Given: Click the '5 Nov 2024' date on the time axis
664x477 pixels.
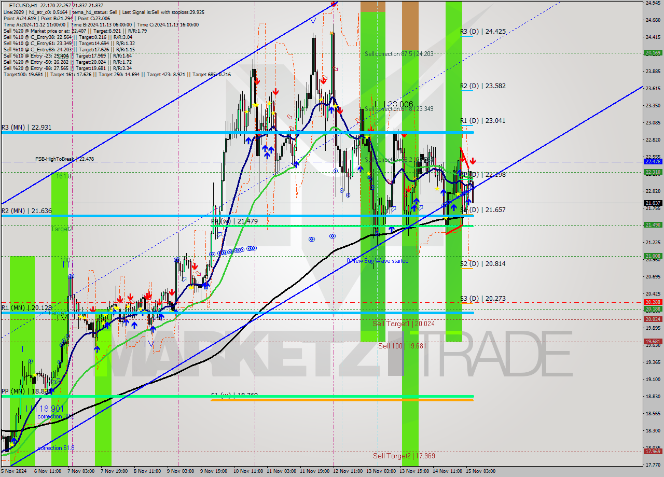Looking at the screenshot, I should [12, 471].
